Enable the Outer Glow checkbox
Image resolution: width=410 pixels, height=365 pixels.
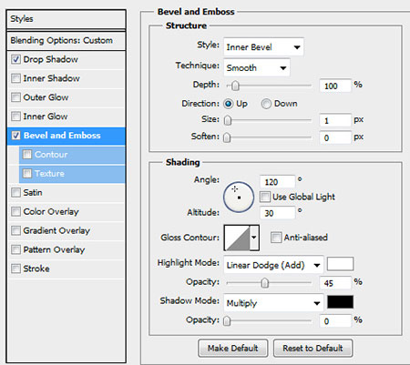pos(15,97)
